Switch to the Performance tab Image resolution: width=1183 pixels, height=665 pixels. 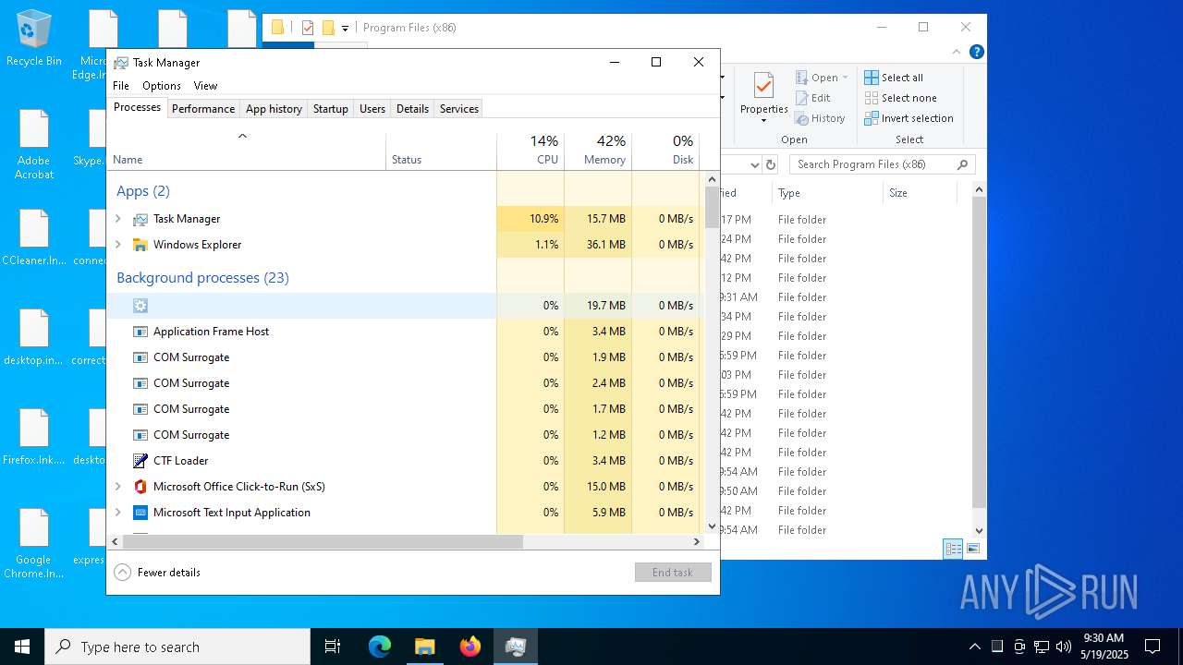(203, 108)
